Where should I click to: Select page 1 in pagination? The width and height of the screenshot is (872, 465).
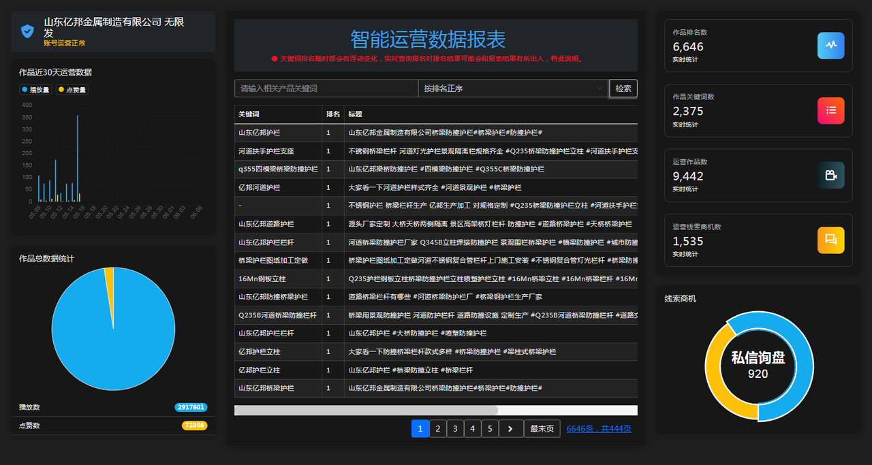[420, 428]
